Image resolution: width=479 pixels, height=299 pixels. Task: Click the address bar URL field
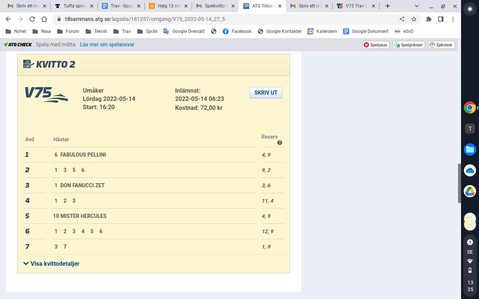coord(225,19)
